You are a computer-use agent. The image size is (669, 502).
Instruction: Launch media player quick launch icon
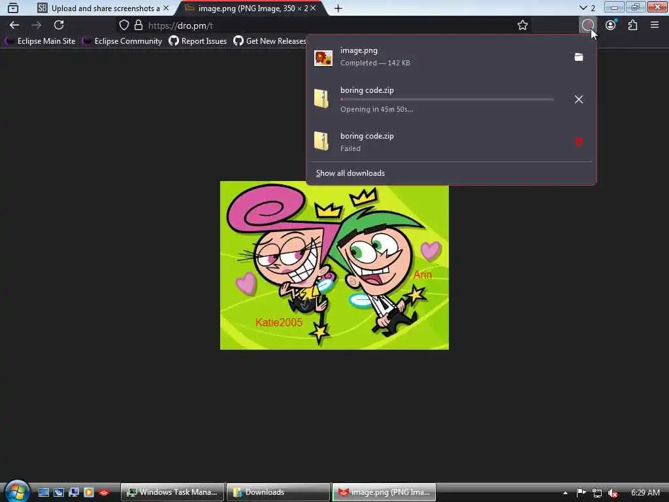coord(89,492)
